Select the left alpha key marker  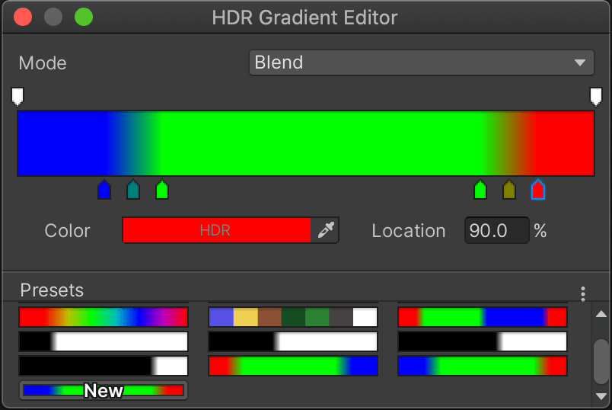coord(18,96)
